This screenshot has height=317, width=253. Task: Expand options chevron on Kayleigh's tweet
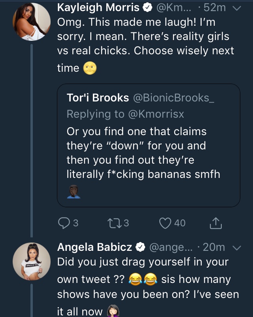coord(237,8)
